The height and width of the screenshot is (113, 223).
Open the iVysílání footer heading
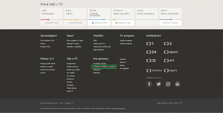(x=98, y=36)
